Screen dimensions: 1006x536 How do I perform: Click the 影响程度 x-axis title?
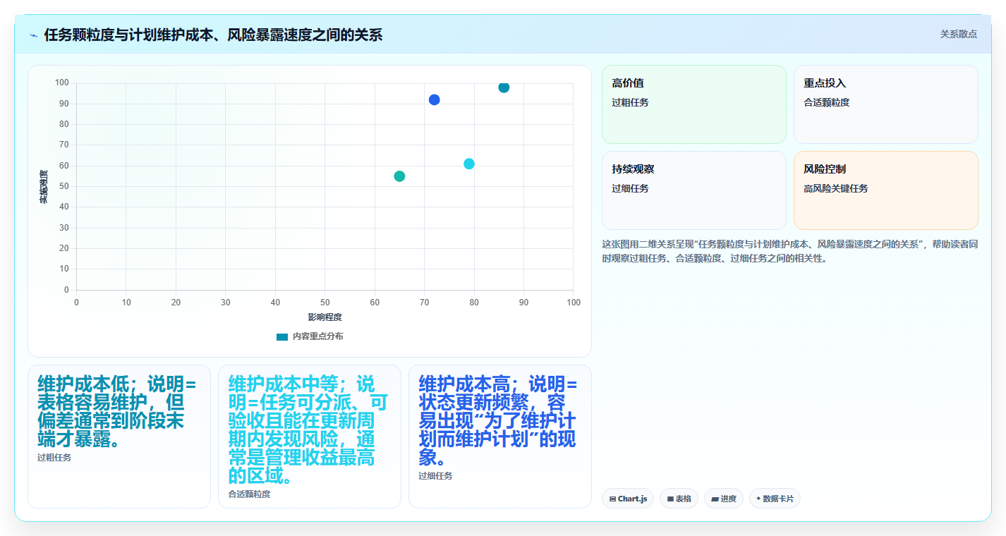325,317
